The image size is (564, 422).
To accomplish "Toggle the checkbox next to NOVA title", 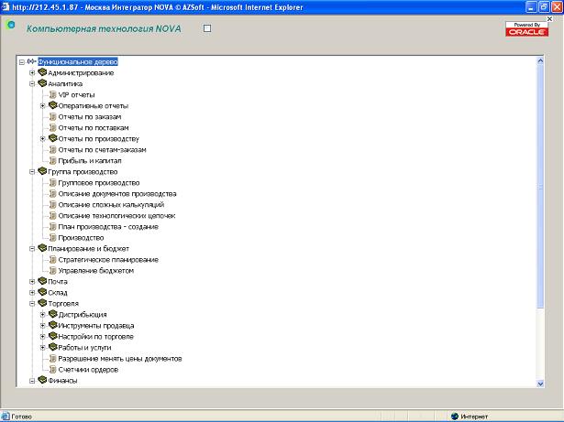I will coord(207,28).
